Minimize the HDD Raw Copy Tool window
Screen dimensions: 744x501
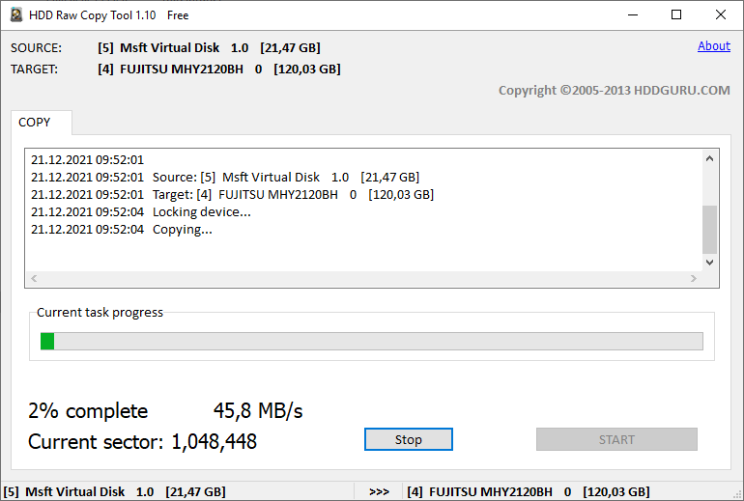click(632, 14)
